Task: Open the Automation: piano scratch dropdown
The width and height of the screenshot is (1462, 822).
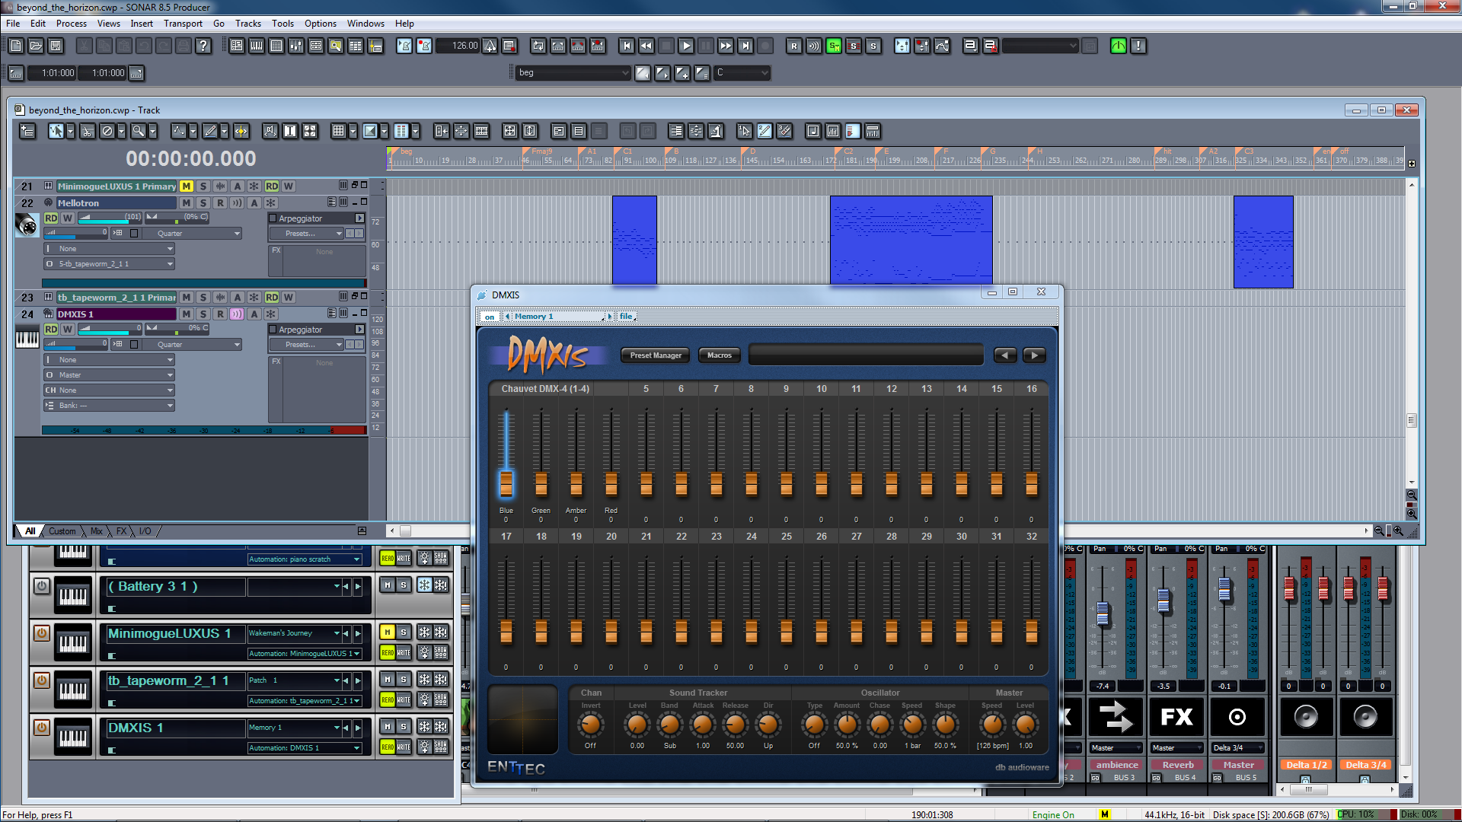Action: pyautogui.click(x=305, y=559)
